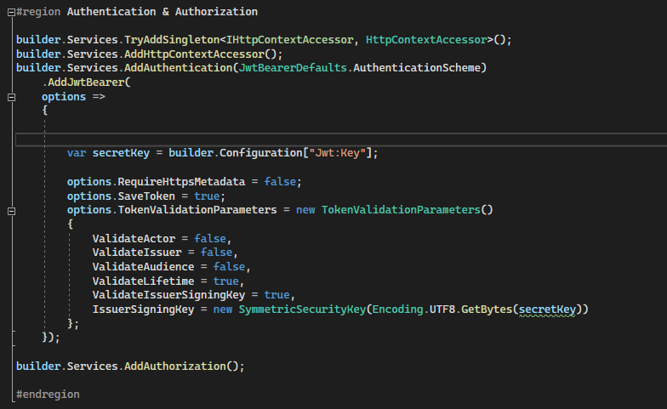Click the var keyword before secretKey
This screenshot has height=409, width=667.
(77, 153)
